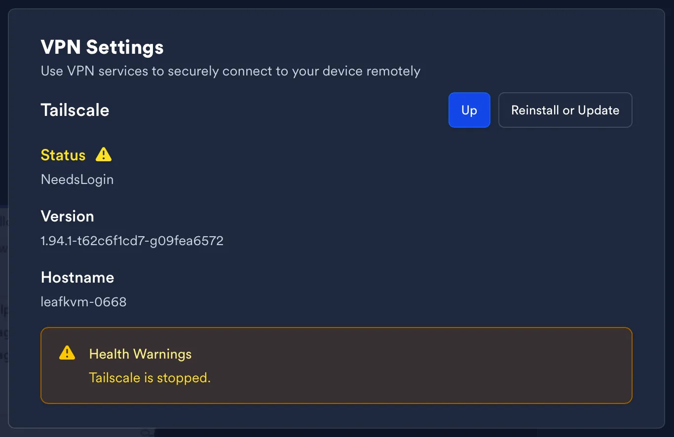Click the 'Tailscale is stopped.' message
674x437 pixels.
[150, 378]
